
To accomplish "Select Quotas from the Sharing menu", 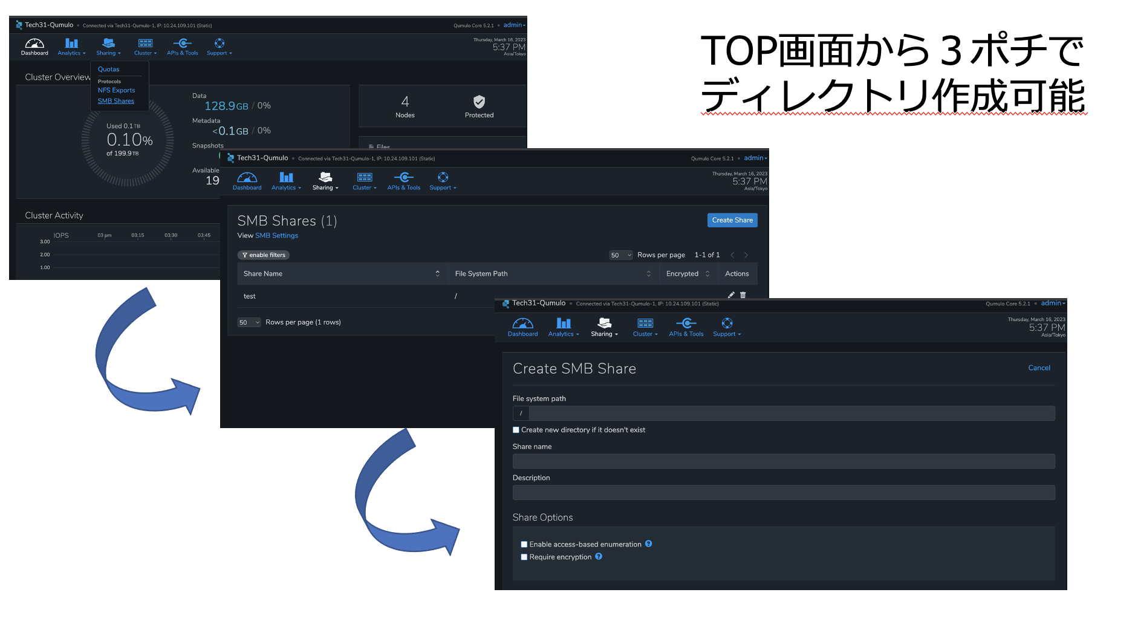I will [x=109, y=70].
